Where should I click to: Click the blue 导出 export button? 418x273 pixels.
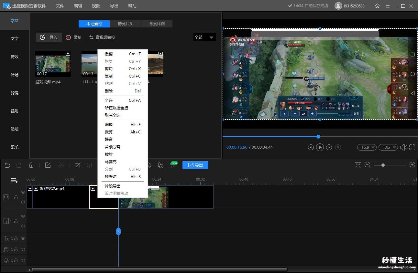coord(195,165)
